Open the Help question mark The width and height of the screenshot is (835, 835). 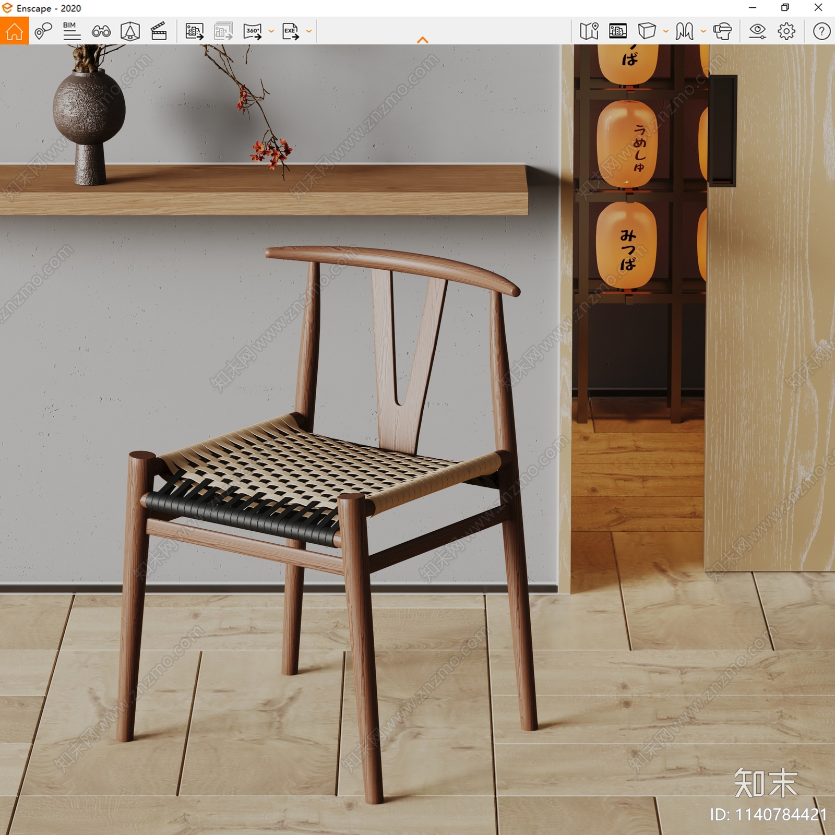click(x=821, y=31)
